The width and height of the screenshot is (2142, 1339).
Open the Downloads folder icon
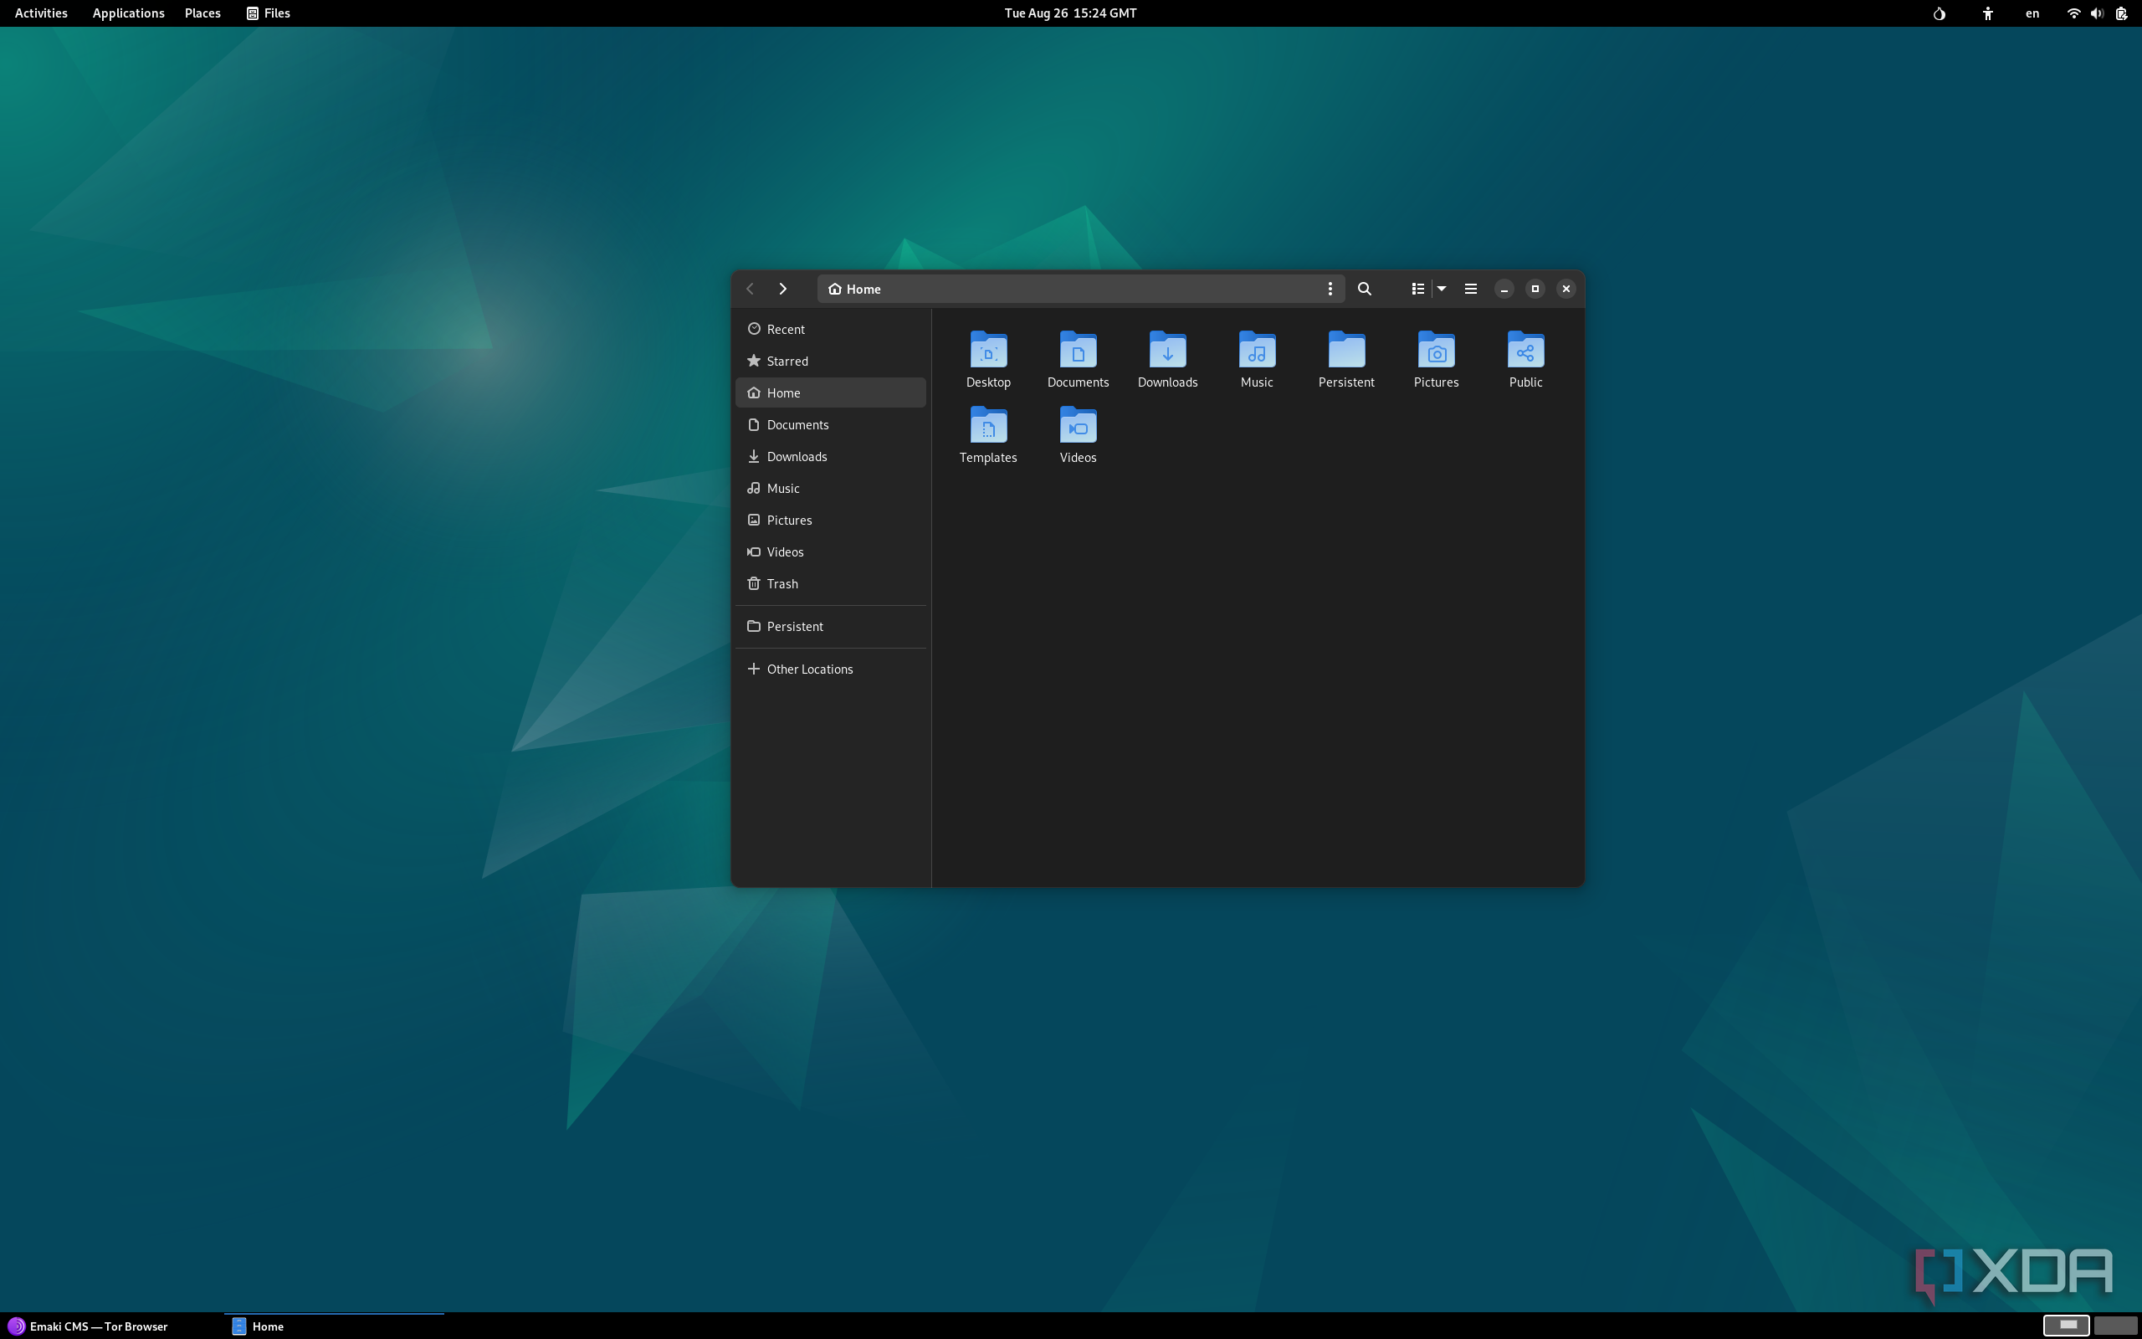pyautogui.click(x=1166, y=351)
